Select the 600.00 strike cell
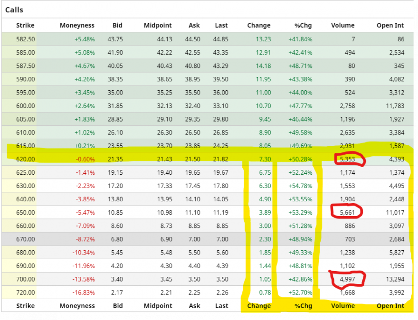 click(25, 106)
